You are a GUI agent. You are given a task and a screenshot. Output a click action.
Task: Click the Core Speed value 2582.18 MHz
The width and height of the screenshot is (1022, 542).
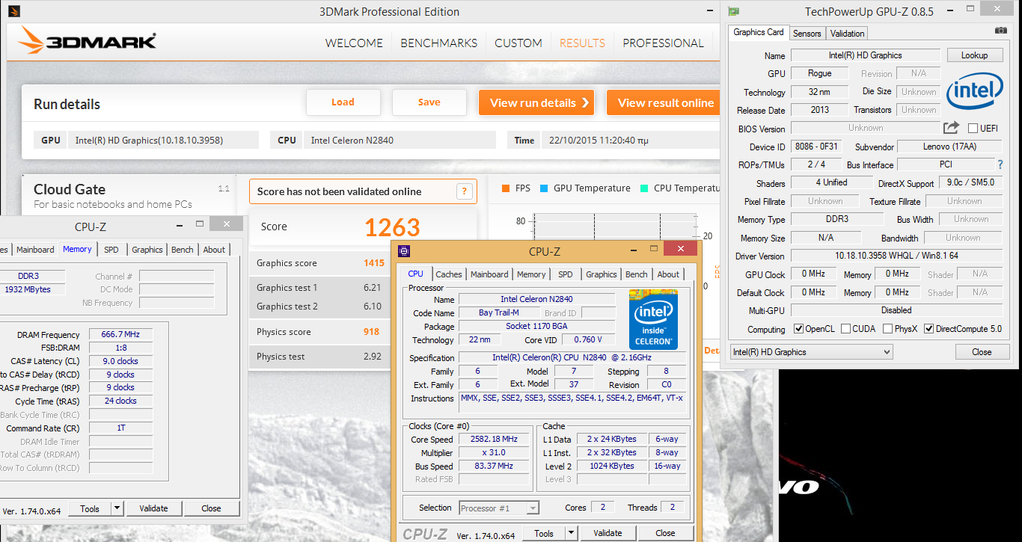[x=494, y=440]
